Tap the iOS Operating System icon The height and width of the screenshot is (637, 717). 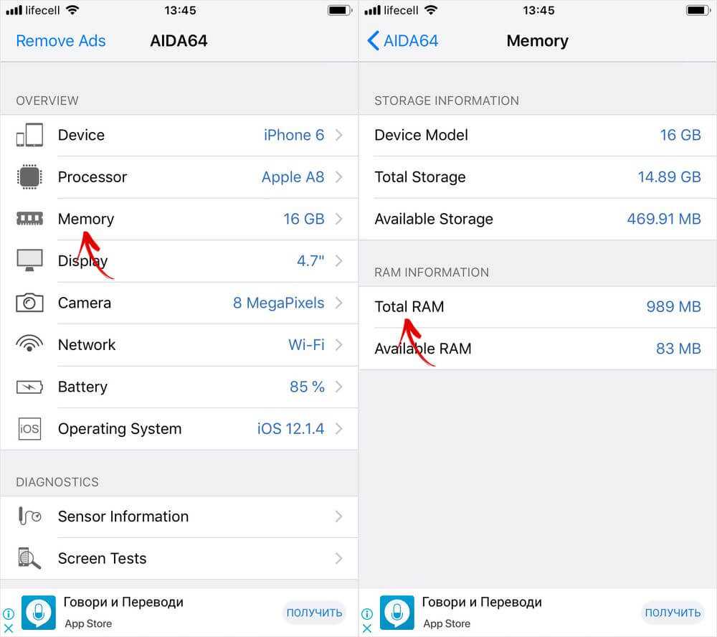[x=29, y=429]
